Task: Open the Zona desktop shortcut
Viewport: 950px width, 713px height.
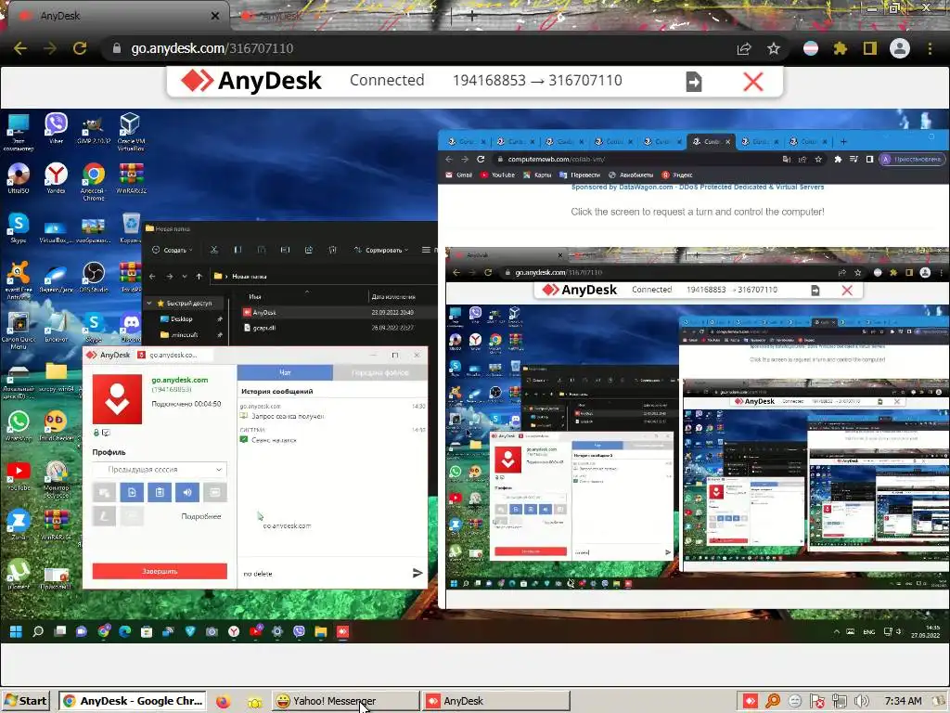Action: coord(19,525)
